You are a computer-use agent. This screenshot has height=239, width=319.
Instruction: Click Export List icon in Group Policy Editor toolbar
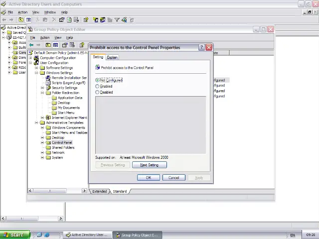(72, 45)
